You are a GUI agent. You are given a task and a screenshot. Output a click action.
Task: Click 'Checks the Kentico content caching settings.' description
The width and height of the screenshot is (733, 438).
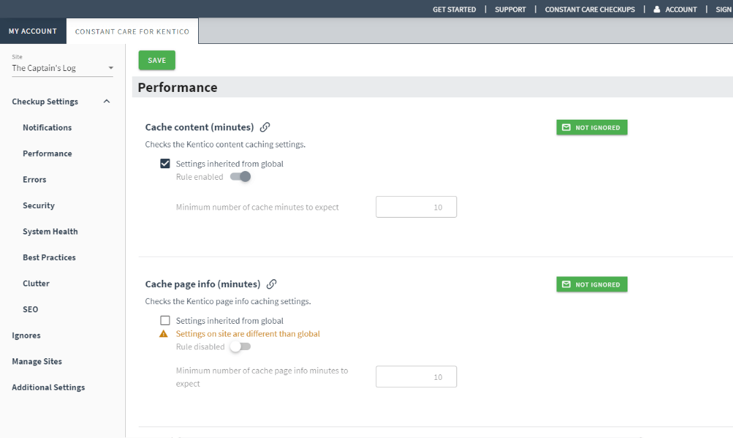[x=225, y=145]
